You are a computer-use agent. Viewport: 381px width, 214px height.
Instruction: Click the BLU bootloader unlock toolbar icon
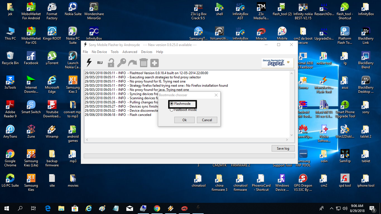(100, 63)
